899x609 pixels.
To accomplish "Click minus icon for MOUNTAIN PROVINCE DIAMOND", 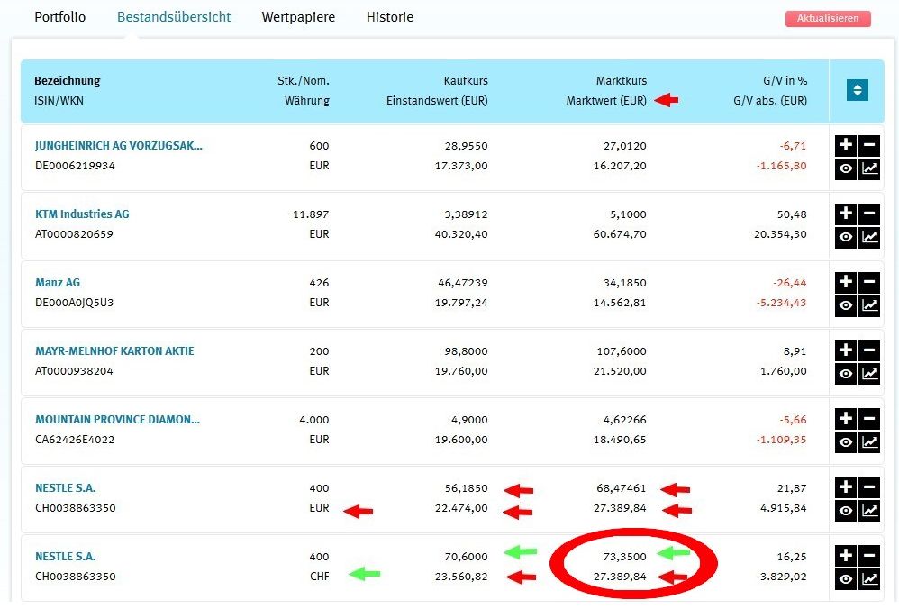I will pos(869,419).
